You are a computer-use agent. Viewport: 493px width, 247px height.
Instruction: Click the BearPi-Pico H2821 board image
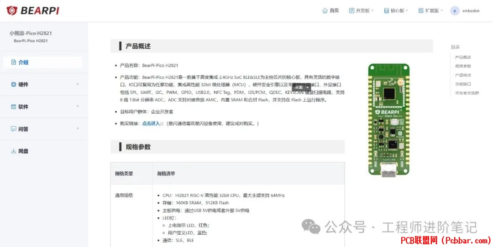click(x=389, y=120)
